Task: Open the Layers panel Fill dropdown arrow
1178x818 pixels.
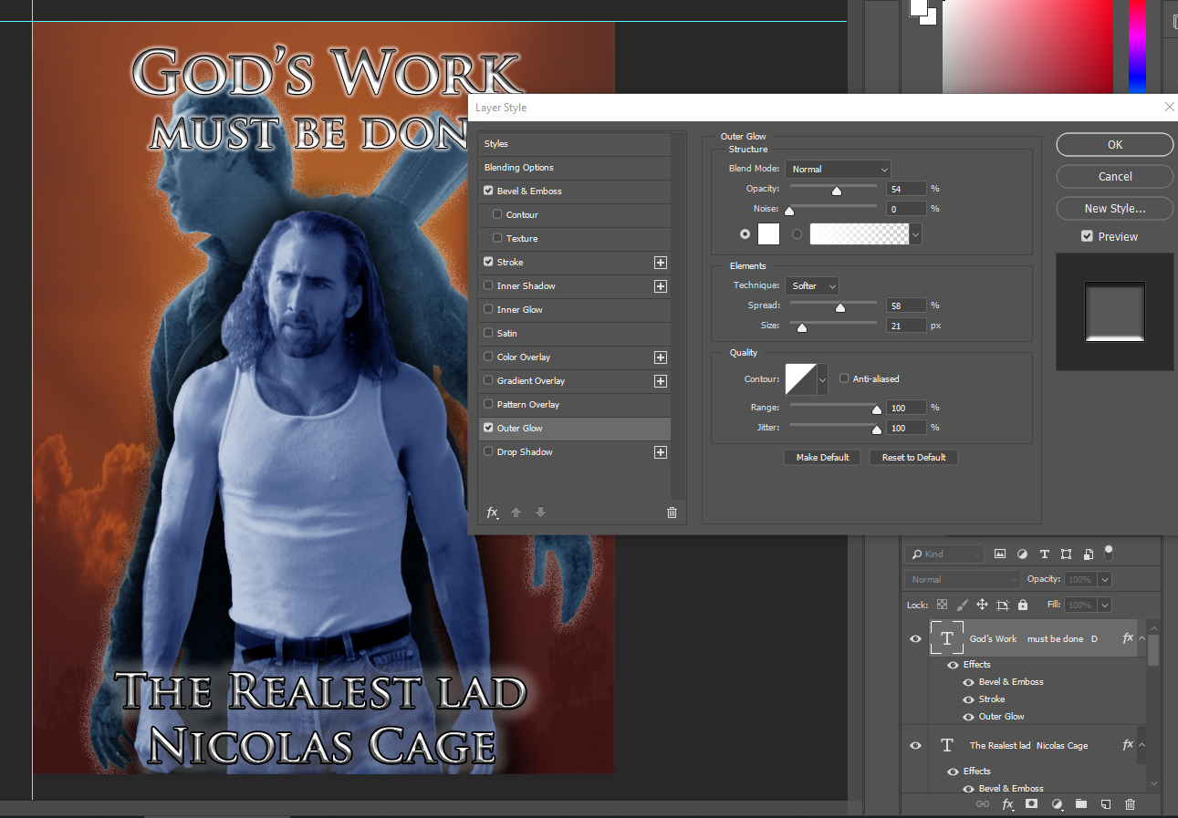Action: pos(1105,605)
